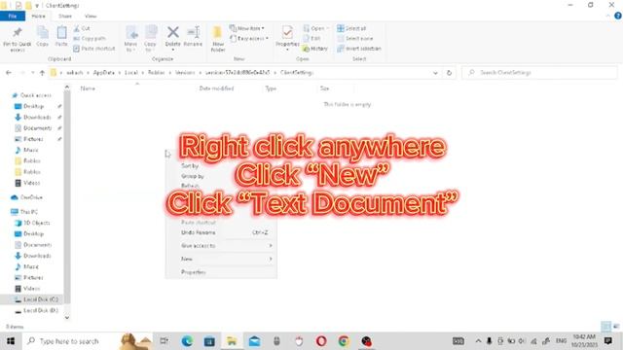Open the Easy access dropdown
Screen dimensions: 623x350
point(249,39)
